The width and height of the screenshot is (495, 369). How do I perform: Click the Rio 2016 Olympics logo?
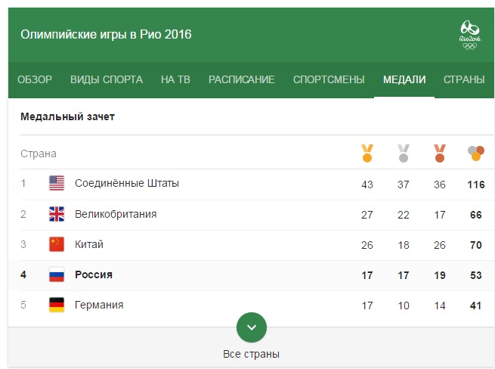[470, 35]
